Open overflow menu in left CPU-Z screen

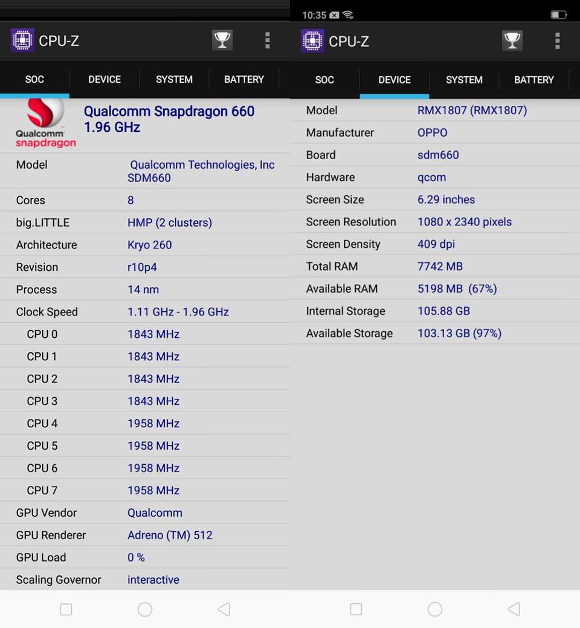(x=268, y=40)
